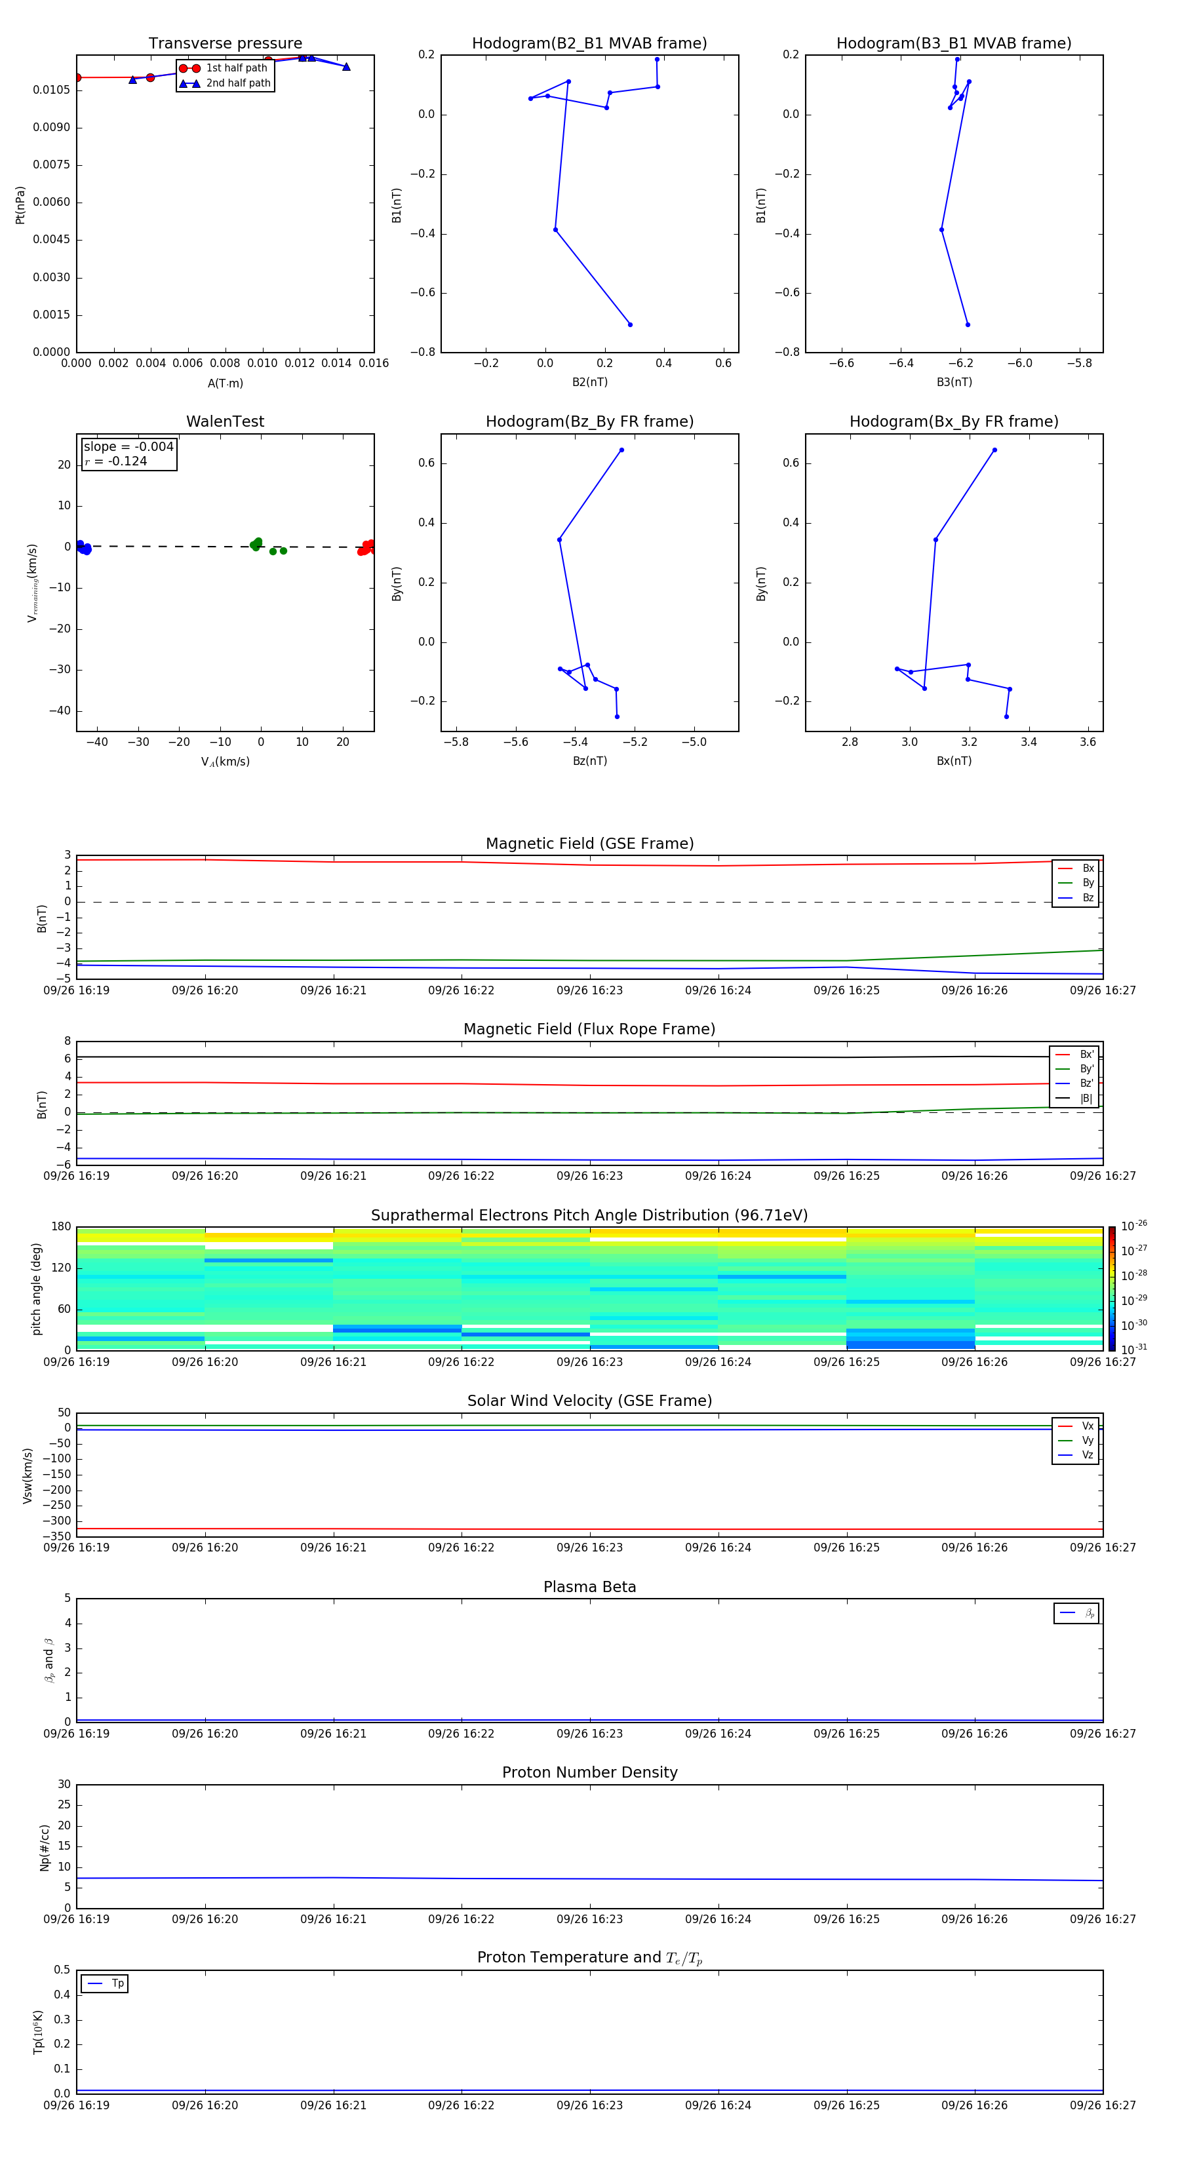
Task: Click the 'Magnetic Field (GSE Frame)' title
Action: (589, 844)
